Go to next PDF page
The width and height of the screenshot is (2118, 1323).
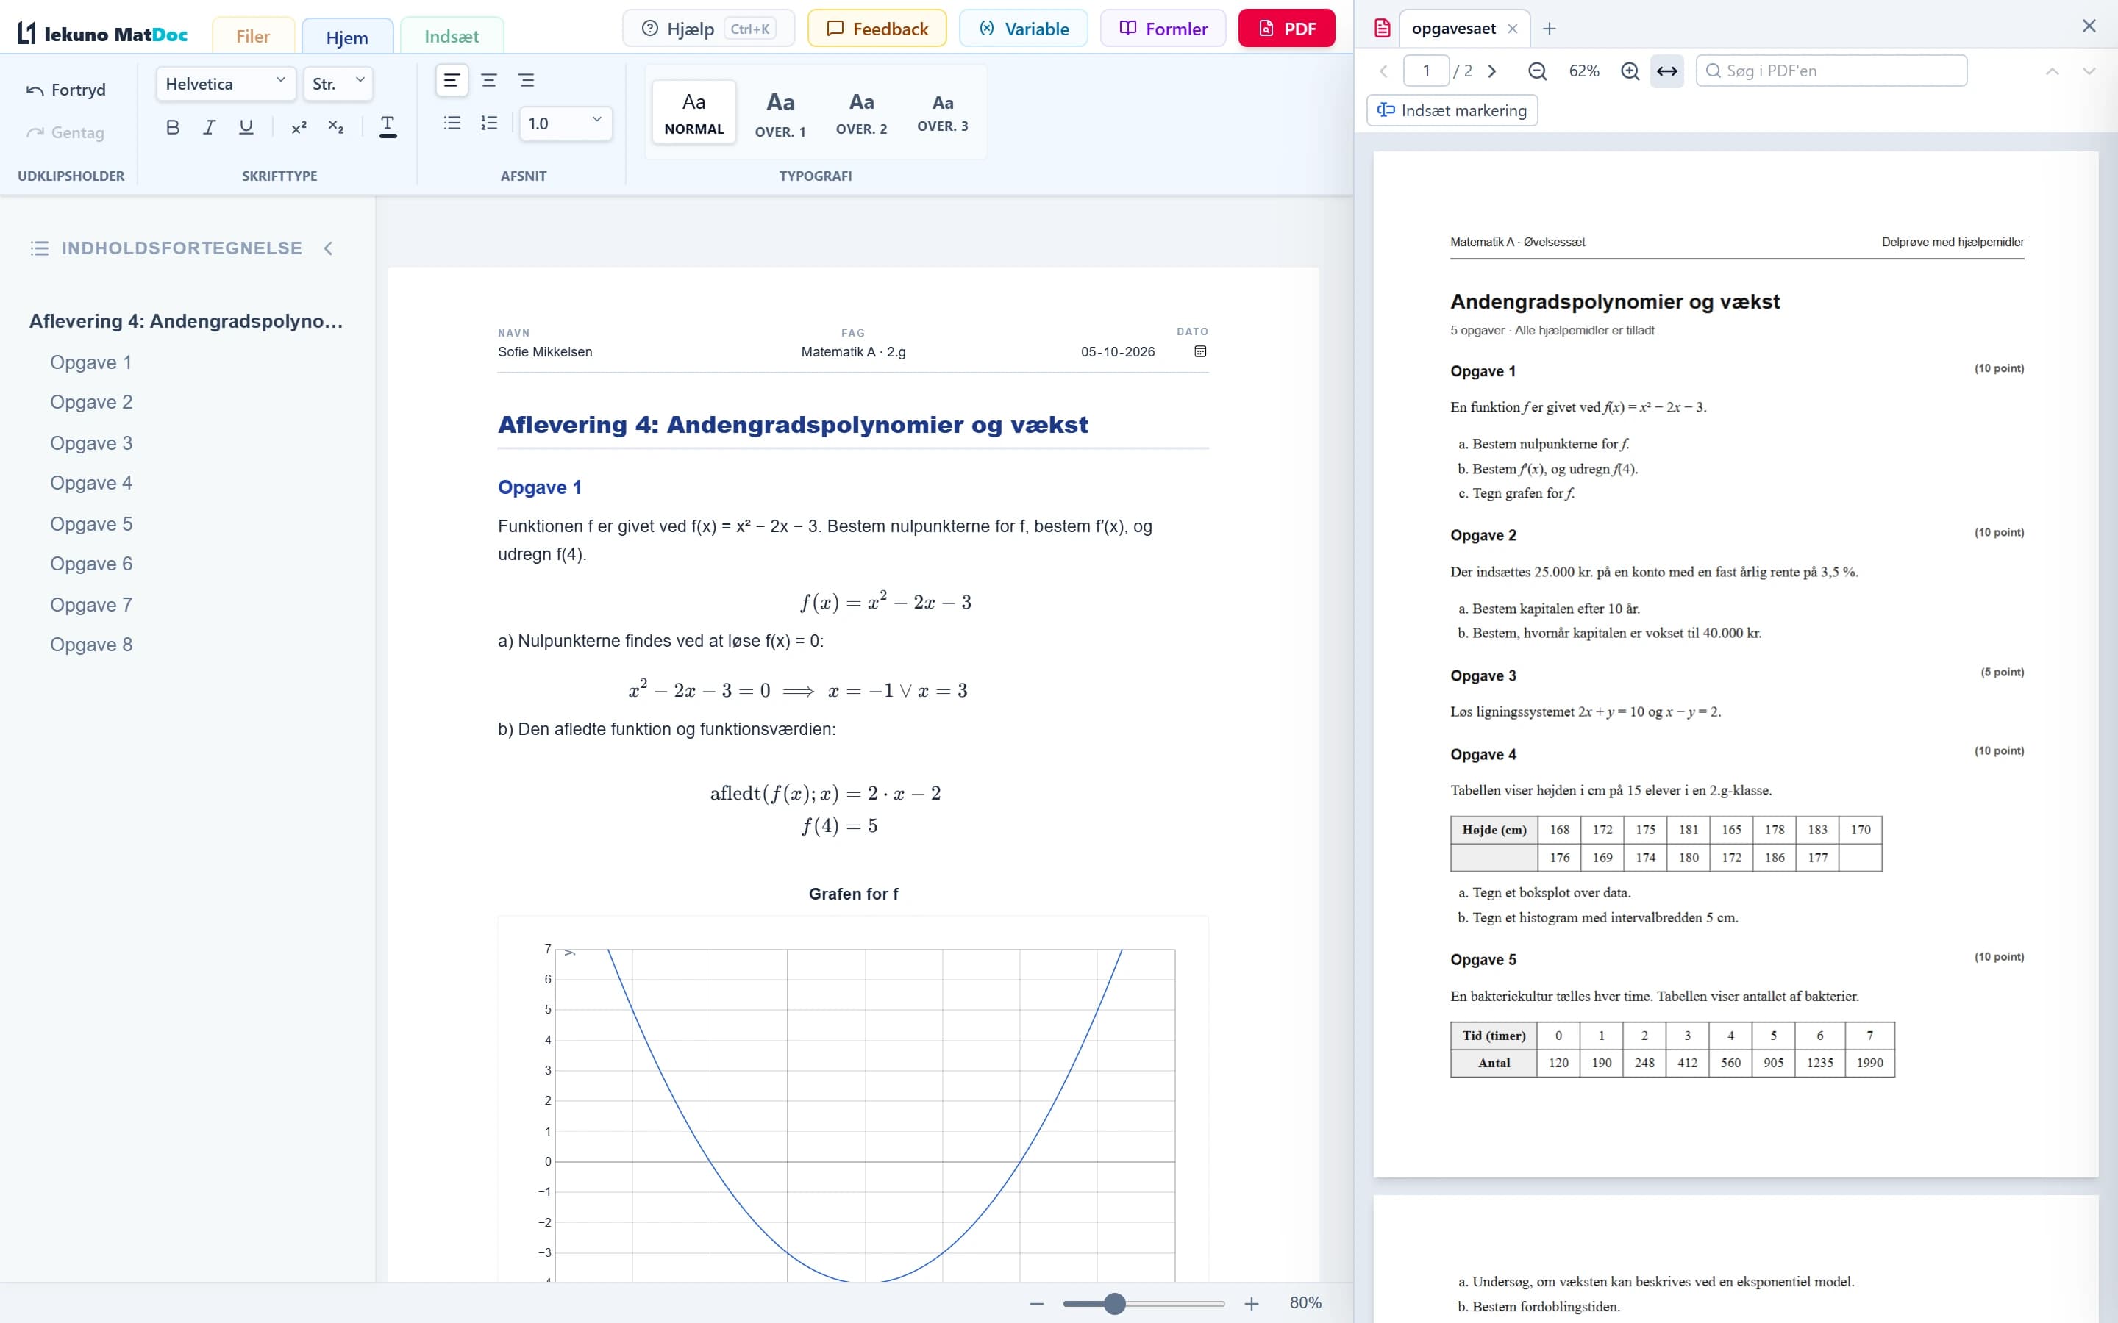(1492, 71)
